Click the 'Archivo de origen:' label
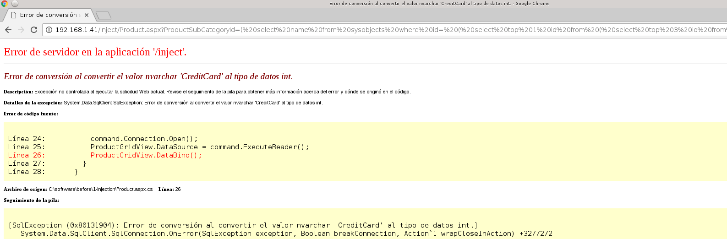The width and height of the screenshot is (727, 239). click(x=26, y=189)
